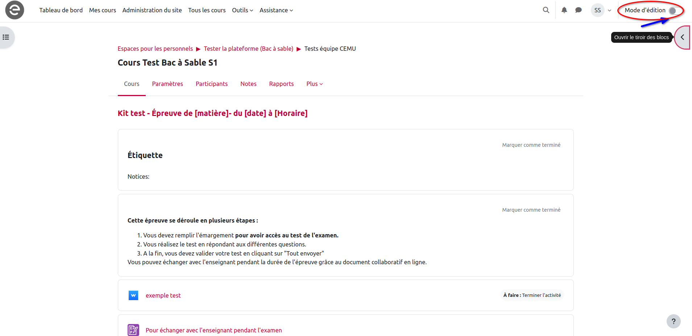Open the notifications bell
This screenshot has width=692, height=336.
click(564, 10)
